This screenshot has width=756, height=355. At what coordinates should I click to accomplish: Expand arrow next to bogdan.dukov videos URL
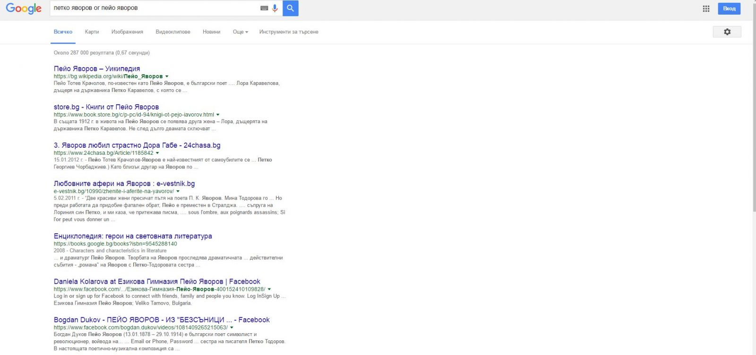tap(232, 327)
